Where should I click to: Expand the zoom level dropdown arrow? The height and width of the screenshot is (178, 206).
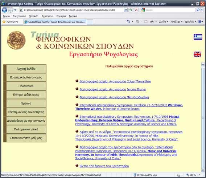pos(199,175)
